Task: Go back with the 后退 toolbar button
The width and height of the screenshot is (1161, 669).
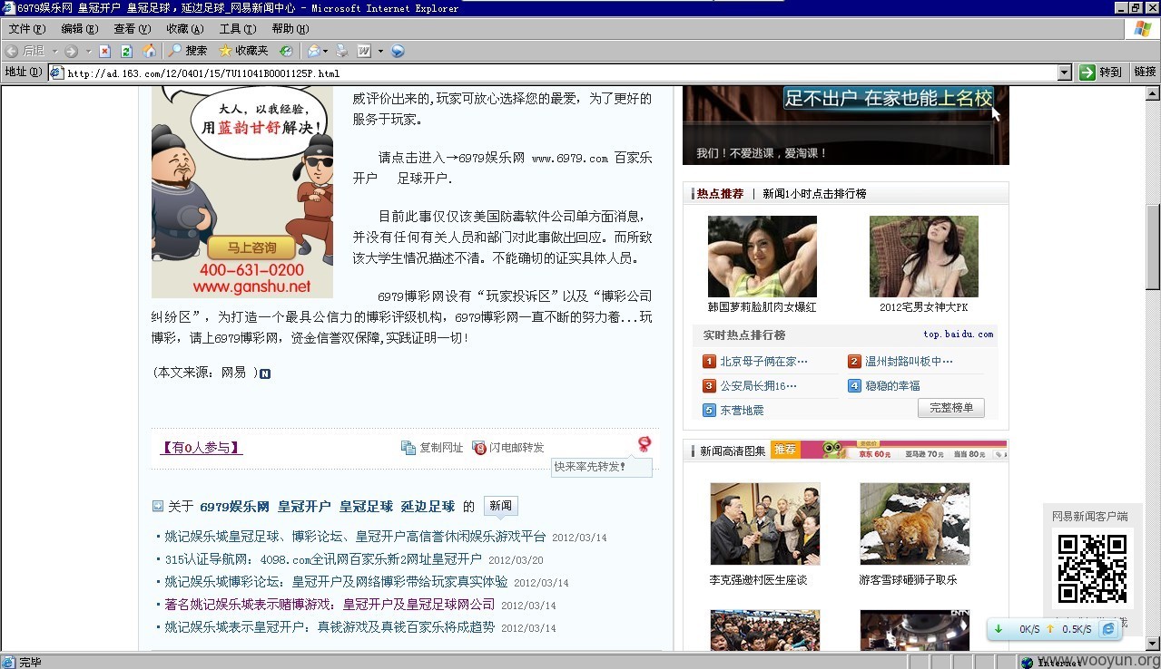Action: [25, 51]
